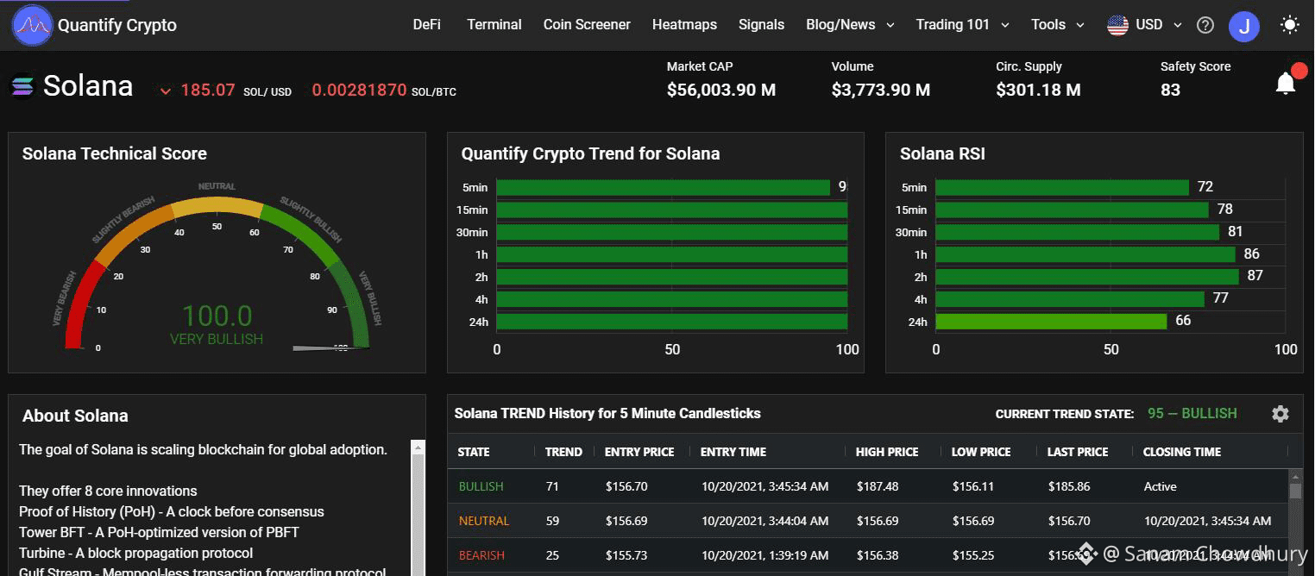Expand the Trading 101 dropdown
Image resolution: width=1315 pixels, height=576 pixels.
pyautogui.click(x=962, y=24)
